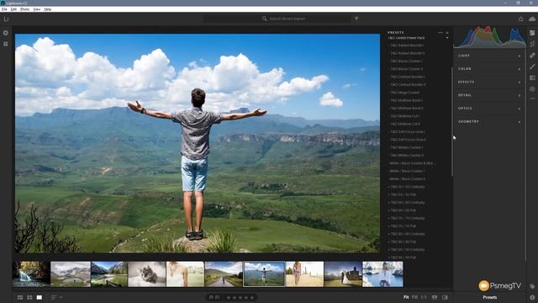Toggle the filmstrip visibility icon
This screenshot has width=538, height=303.
pyautogui.click(x=435, y=297)
